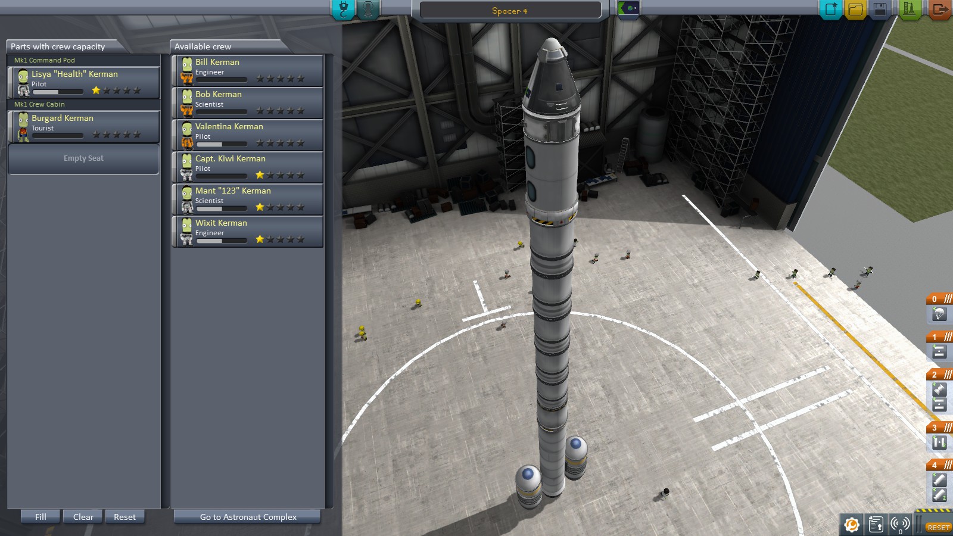Start a new vessel with the New icon
This screenshot has height=536, width=953.
[831, 9]
